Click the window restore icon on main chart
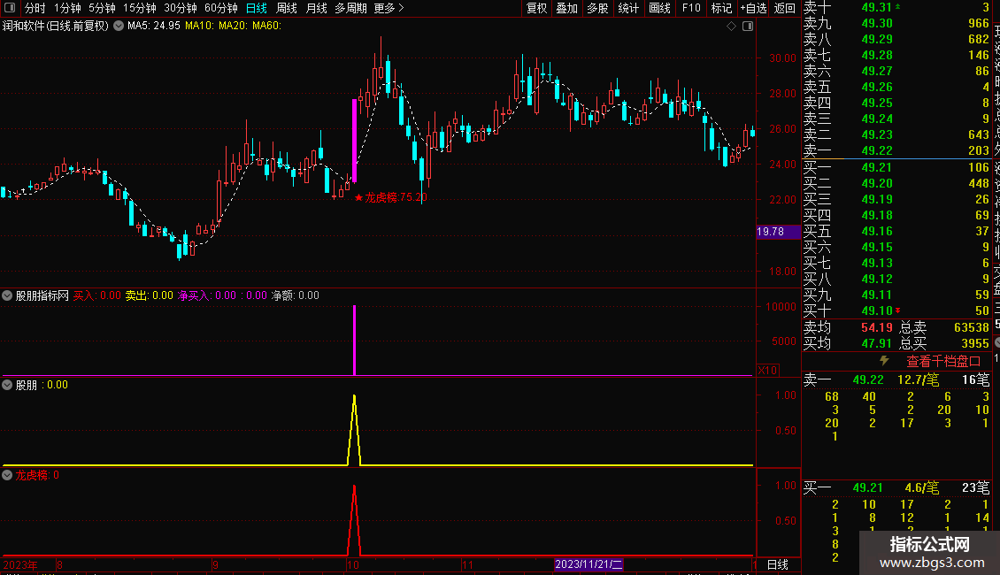 pos(748,27)
